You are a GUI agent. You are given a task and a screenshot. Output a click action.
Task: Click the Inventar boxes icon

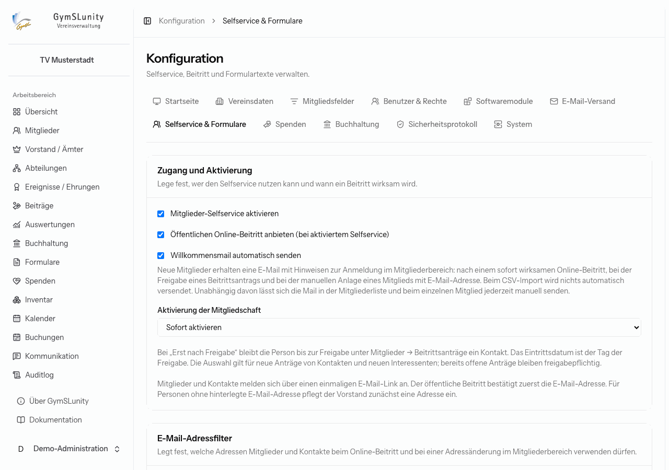pos(17,300)
